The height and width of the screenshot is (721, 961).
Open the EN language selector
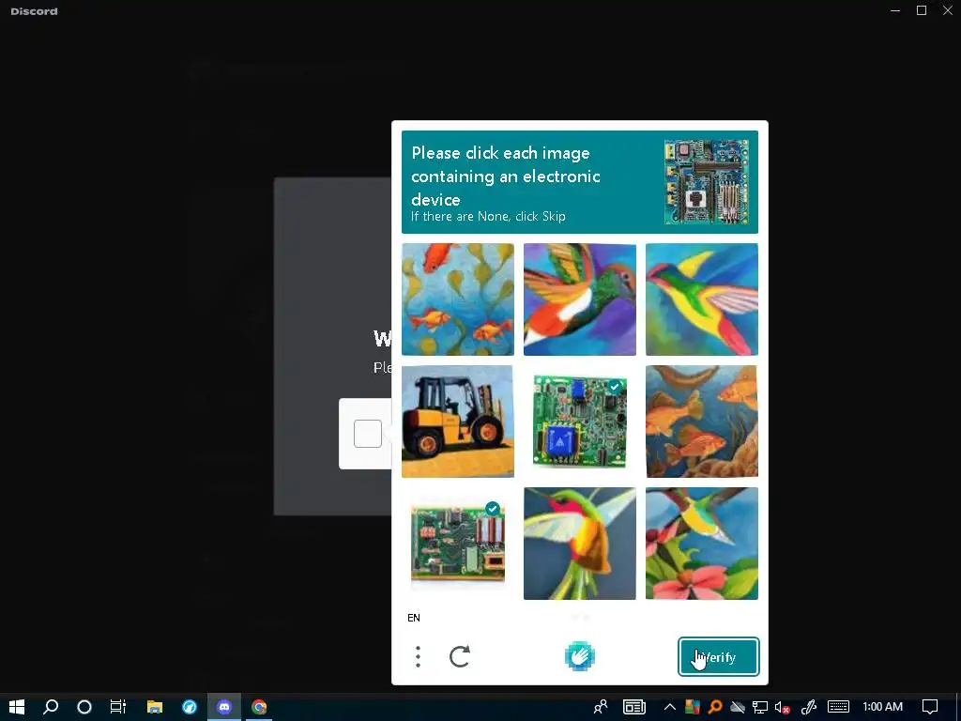[x=414, y=618]
